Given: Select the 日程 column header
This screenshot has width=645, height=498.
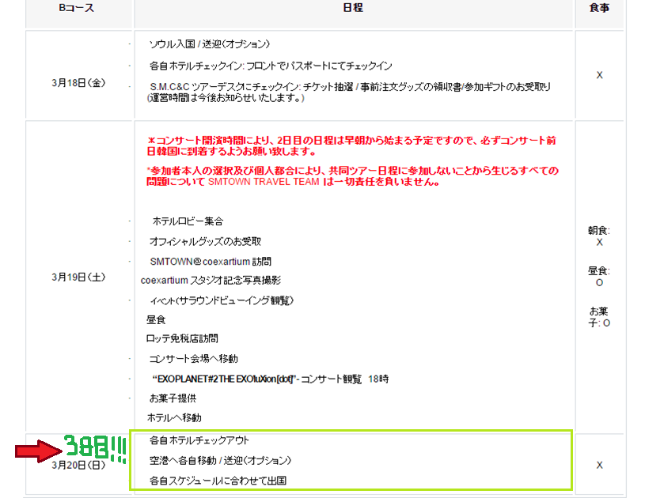Looking at the screenshot, I should pyautogui.click(x=351, y=8).
